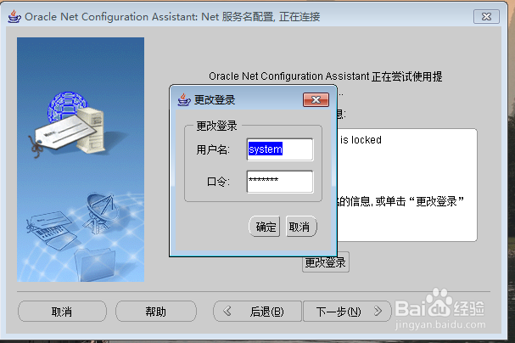Confirm the login with the 确定 button

click(x=266, y=227)
